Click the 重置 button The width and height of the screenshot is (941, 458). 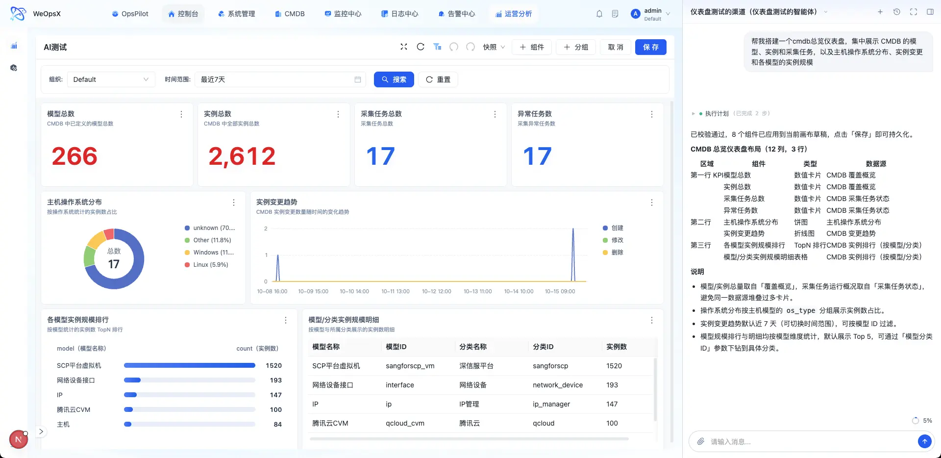pos(438,79)
